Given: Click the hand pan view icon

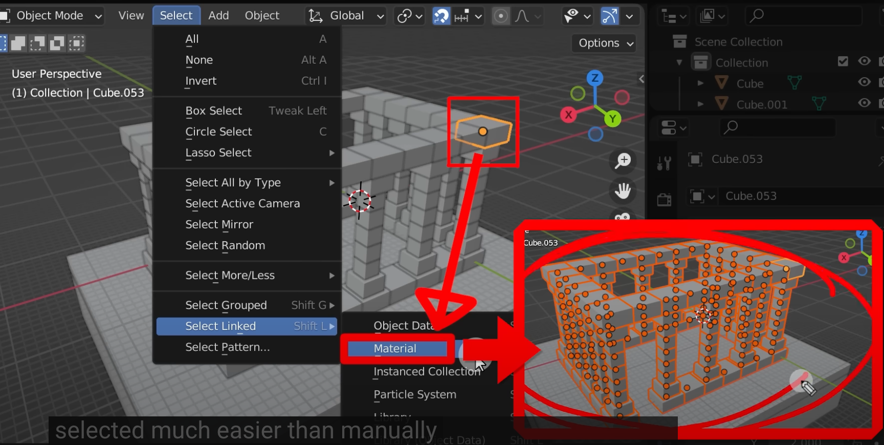Looking at the screenshot, I should click(623, 191).
